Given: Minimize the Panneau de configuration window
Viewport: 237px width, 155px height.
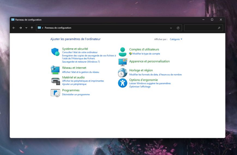Looking at the screenshot, I should pos(203,20).
